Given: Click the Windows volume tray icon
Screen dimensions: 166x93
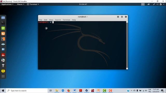Looking at the screenshot, I should [x=146, y=91].
